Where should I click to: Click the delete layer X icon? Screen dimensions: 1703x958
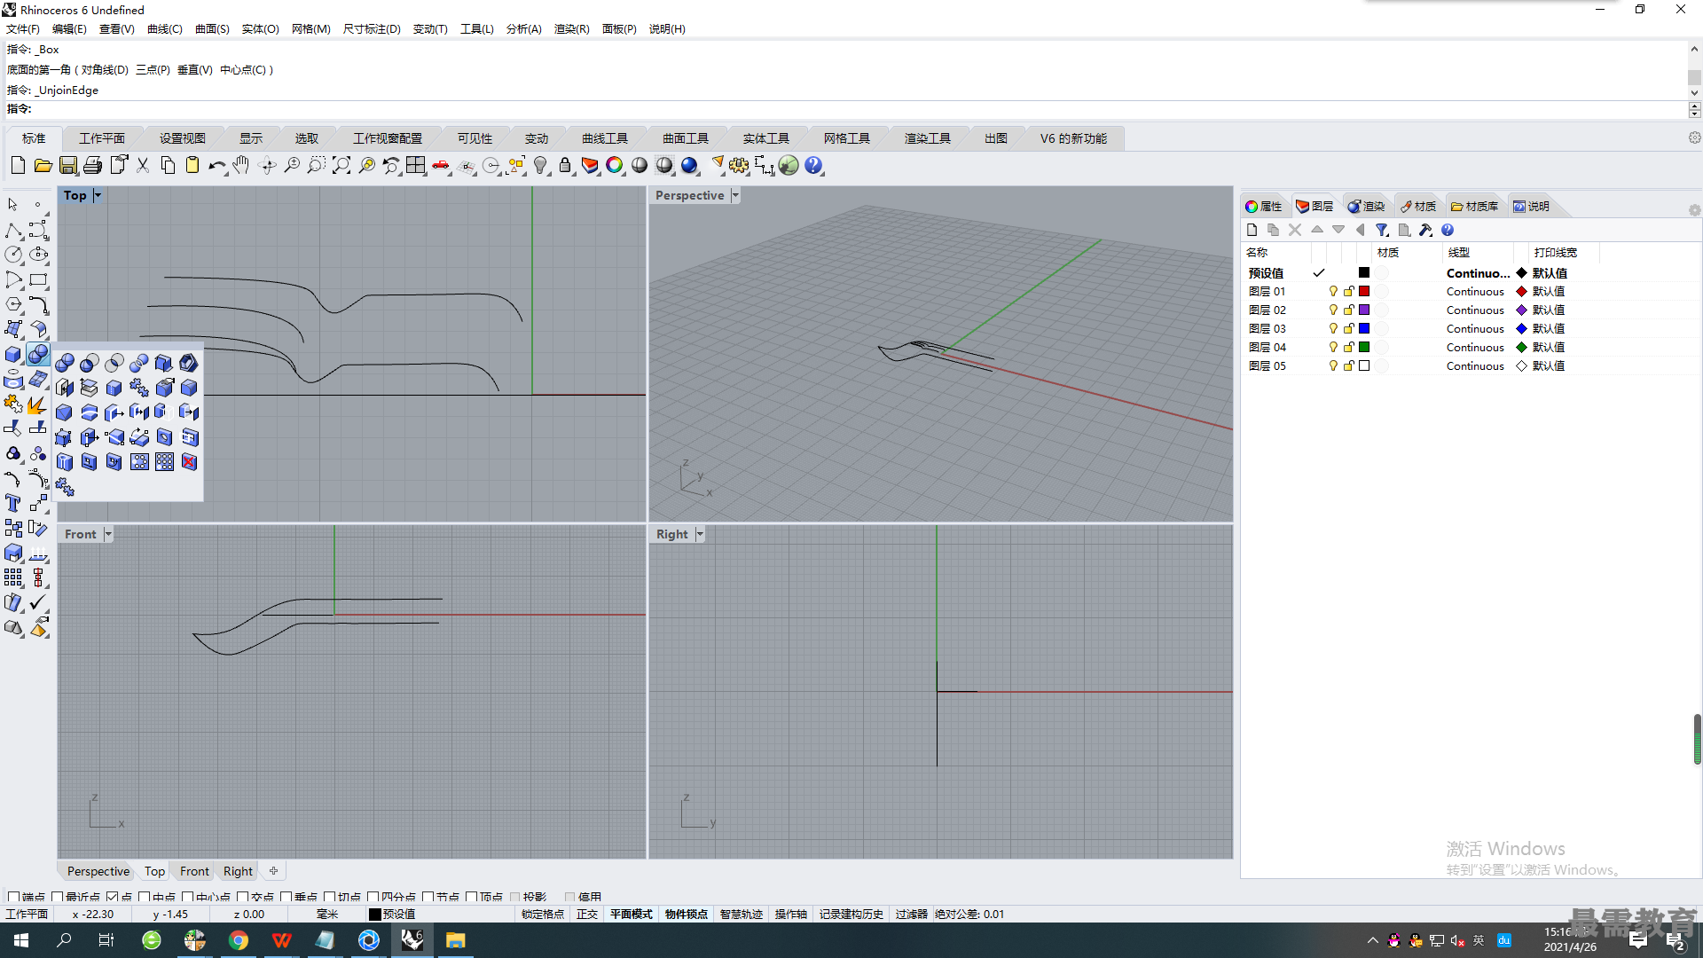(x=1295, y=231)
